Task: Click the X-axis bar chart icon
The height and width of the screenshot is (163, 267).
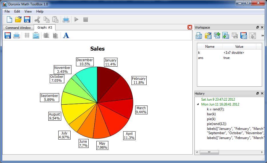Action: pyautogui.click(x=55, y=35)
